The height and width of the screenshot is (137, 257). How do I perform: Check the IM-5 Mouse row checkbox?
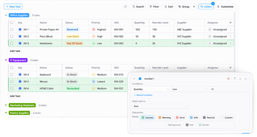(x=12, y=81)
